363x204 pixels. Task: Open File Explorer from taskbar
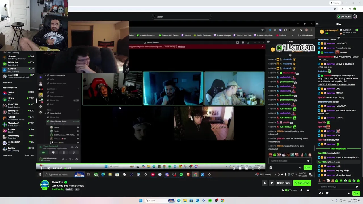[185, 201]
